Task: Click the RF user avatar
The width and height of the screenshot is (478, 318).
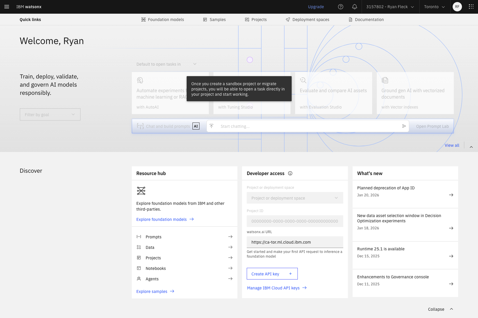Action: coord(457,7)
